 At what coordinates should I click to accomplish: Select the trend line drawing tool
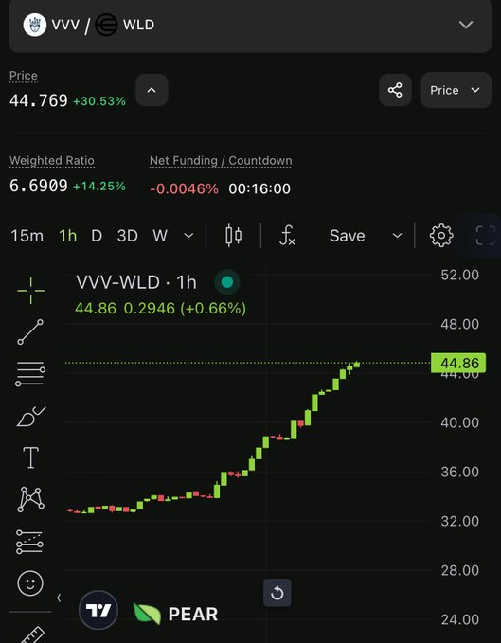point(30,331)
